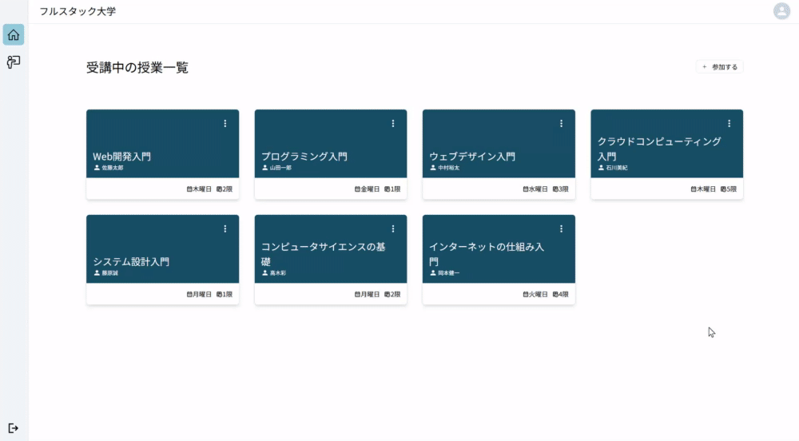Show options for コンピュータサイエンスの基礎 card
This screenshot has height=441, width=799.
393,228
